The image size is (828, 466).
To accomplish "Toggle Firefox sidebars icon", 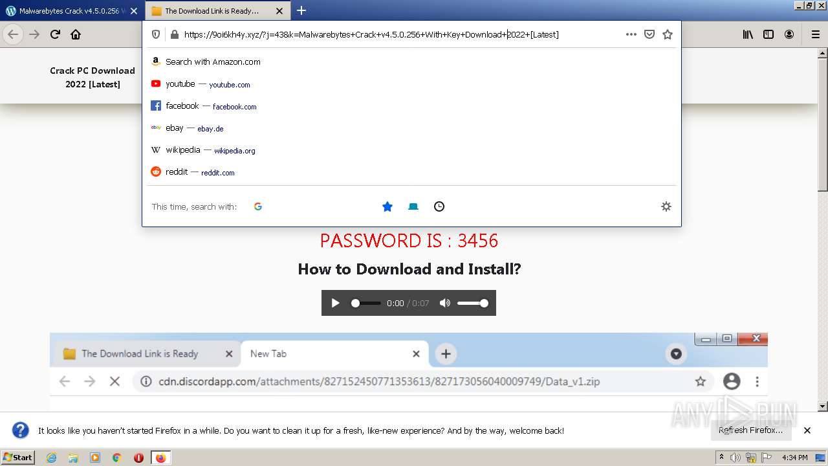I will [768, 34].
